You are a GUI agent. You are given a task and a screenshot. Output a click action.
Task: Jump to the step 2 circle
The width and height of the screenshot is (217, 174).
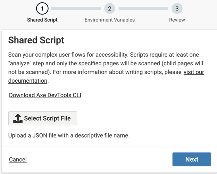coord(109,8)
